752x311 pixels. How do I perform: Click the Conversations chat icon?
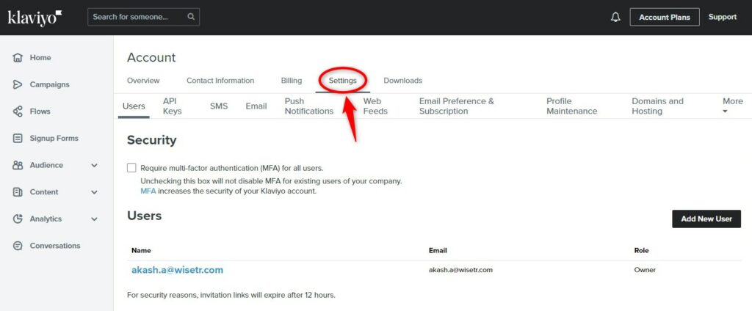[x=18, y=246]
